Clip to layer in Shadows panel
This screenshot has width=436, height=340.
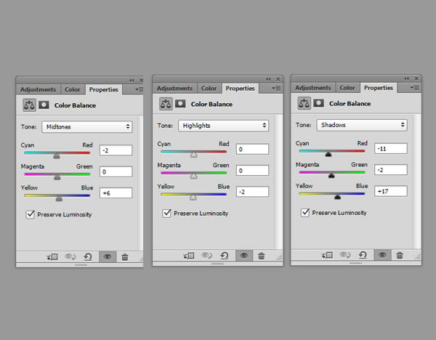click(327, 255)
